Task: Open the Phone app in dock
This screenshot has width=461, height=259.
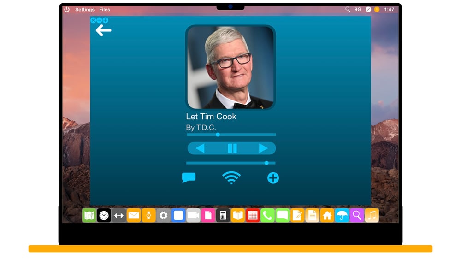Action: (x=267, y=216)
